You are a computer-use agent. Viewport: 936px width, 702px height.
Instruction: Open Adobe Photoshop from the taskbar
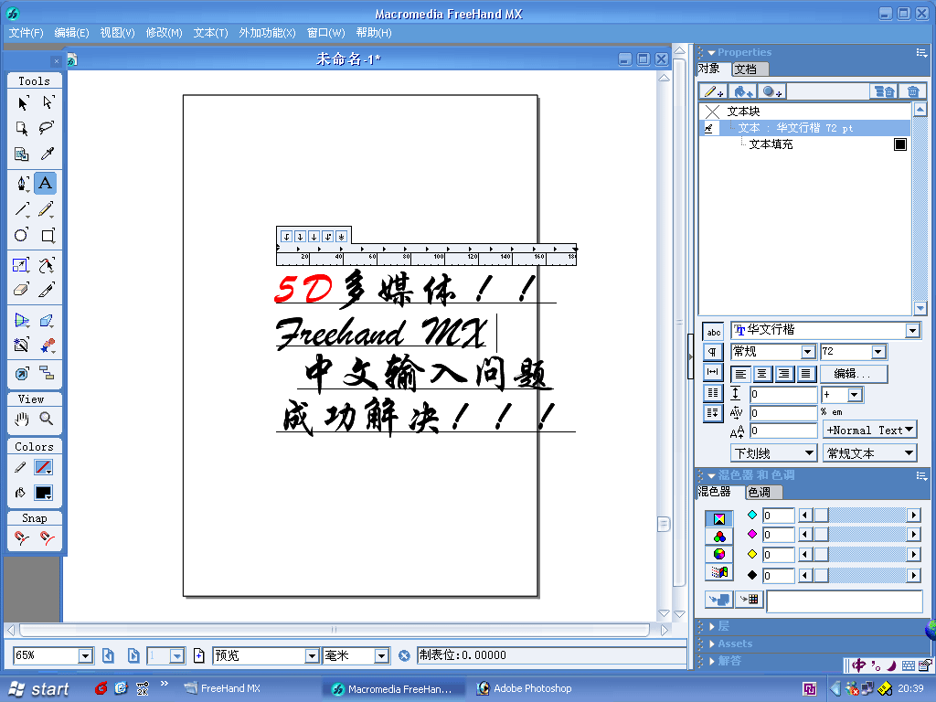click(x=525, y=689)
